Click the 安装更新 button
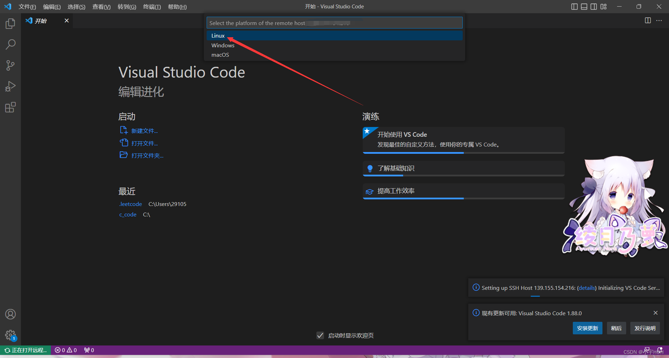This screenshot has width=669, height=358. [x=587, y=328]
